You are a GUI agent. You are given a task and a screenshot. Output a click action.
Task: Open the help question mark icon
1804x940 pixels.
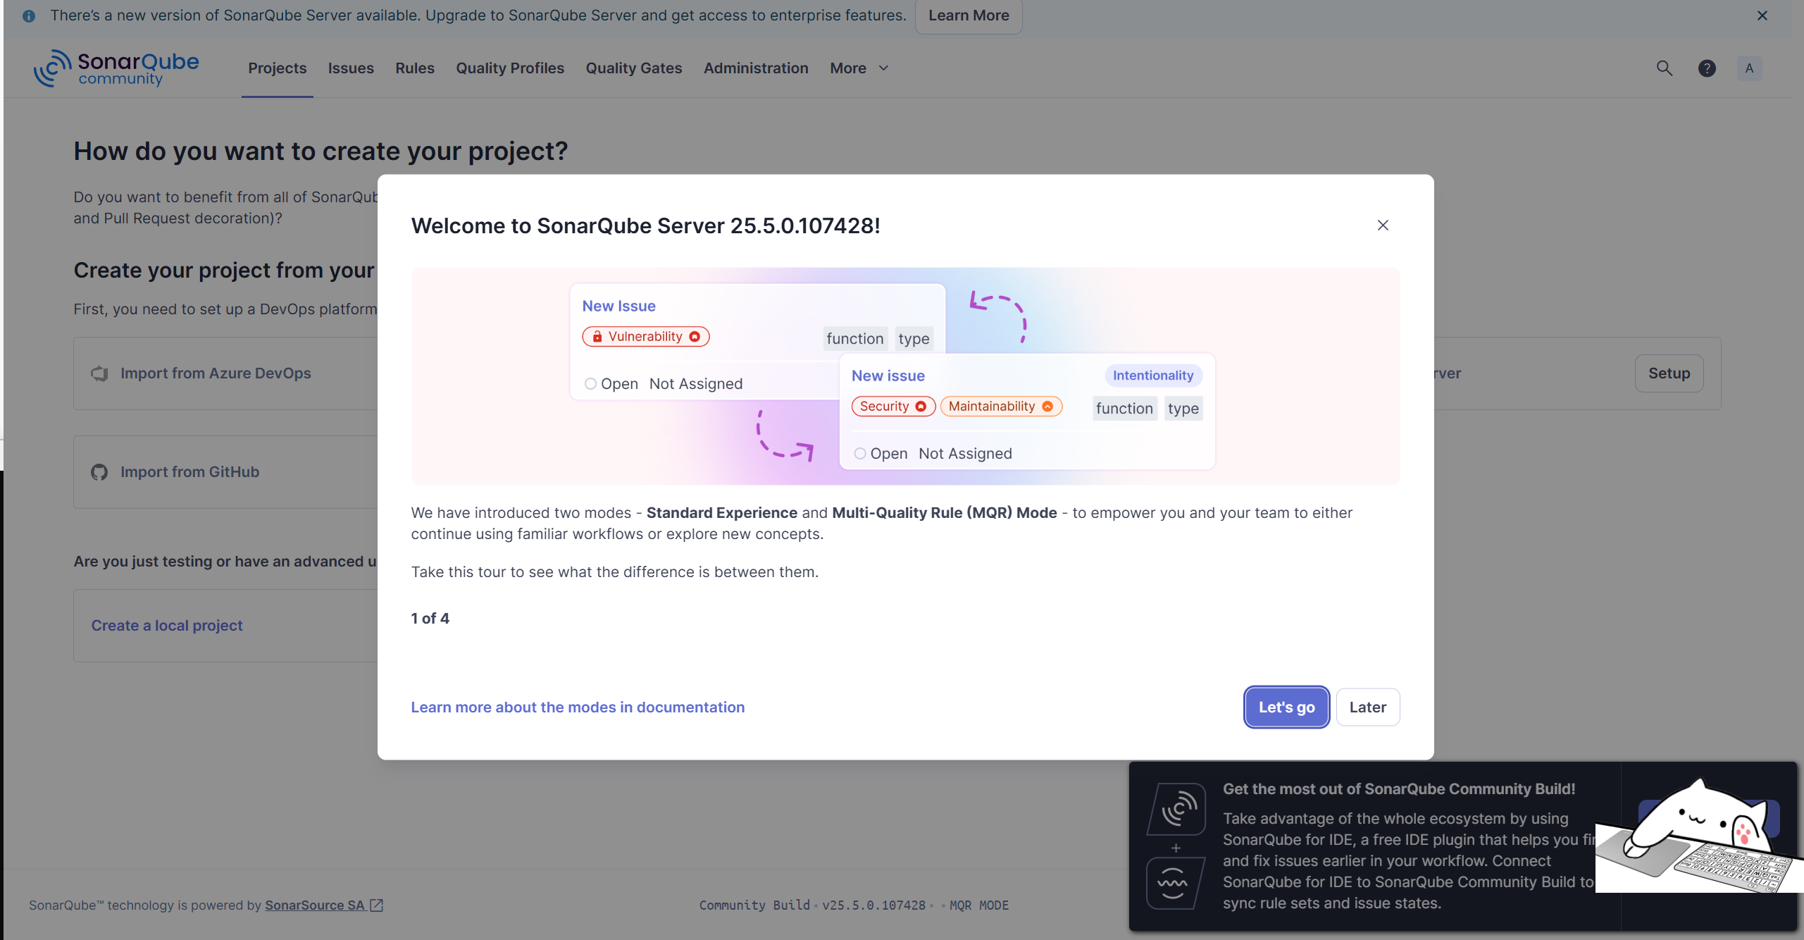[1707, 68]
